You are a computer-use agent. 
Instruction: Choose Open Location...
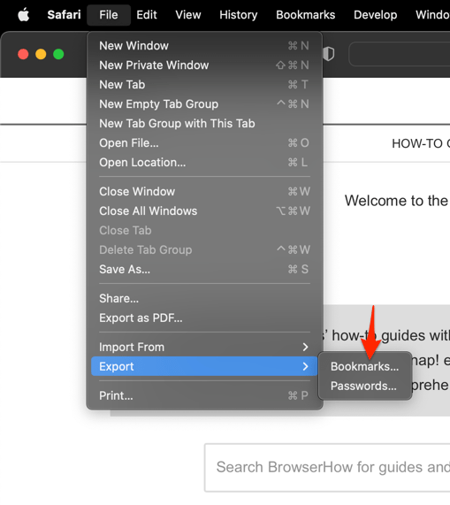pos(204,163)
